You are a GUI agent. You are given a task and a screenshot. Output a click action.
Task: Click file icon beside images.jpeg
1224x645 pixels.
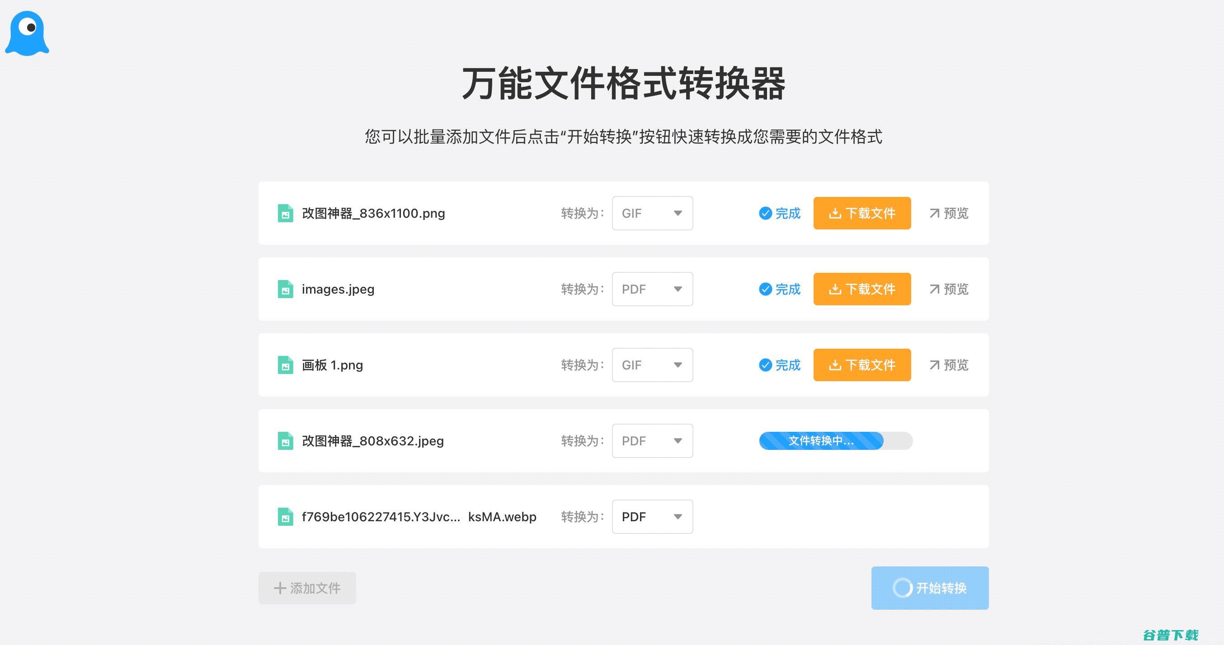pos(285,289)
